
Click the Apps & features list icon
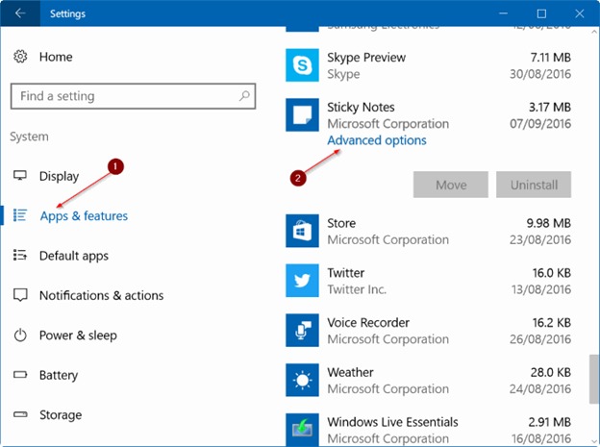tap(20, 215)
